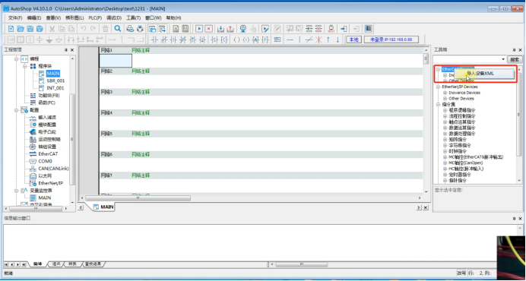The height and width of the screenshot is (281, 526).
Task: Open the PLC(P) menu
Action: click(95, 17)
